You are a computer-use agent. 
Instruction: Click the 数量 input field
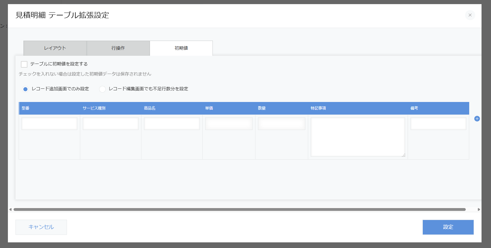[x=281, y=124]
